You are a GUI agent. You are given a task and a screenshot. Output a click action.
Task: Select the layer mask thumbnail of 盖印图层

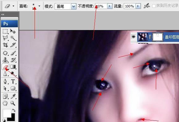pyautogui.click(x=157, y=37)
